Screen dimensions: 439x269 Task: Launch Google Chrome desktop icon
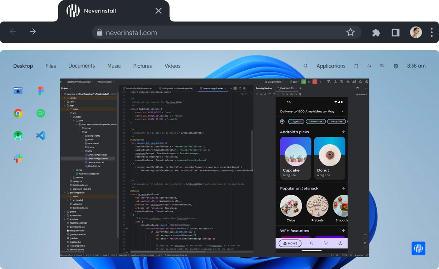[18, 113]
